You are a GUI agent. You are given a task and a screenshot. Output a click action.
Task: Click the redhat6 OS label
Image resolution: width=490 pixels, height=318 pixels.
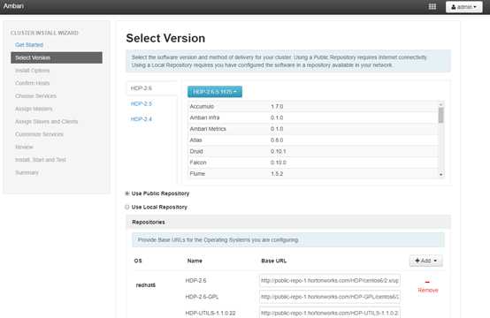click(146, 285)
